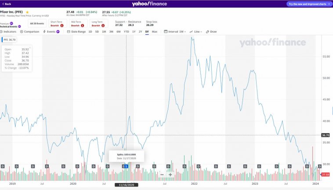This screenshot has height=190, width=333.
Task: Activate the Draw pencil tool
Action: point(211,32)
